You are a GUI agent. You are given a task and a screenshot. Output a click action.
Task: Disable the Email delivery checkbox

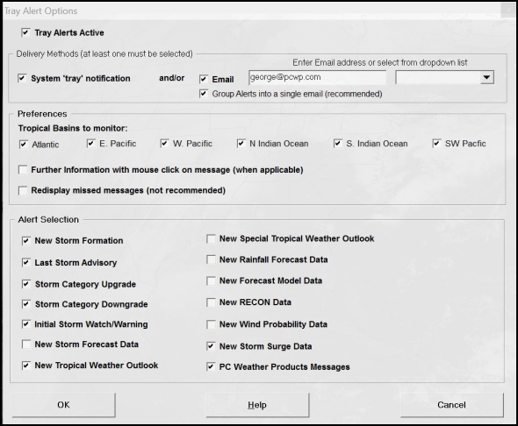[x=204, y=79]
